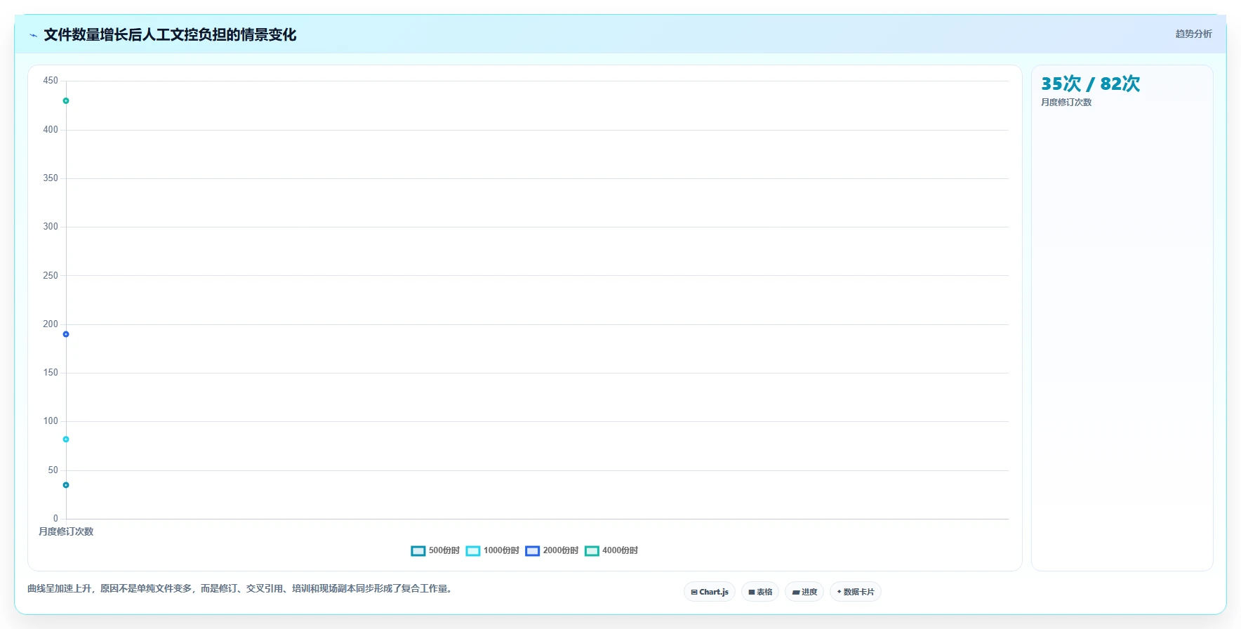The width and height of the screenshot is (1241, 629).
Task: Click the 表格 tag button
Action: pyautogui.click(x=760, y=592)
